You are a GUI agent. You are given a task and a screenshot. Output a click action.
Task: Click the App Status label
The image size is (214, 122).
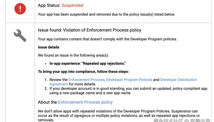[x=49, y=5]
